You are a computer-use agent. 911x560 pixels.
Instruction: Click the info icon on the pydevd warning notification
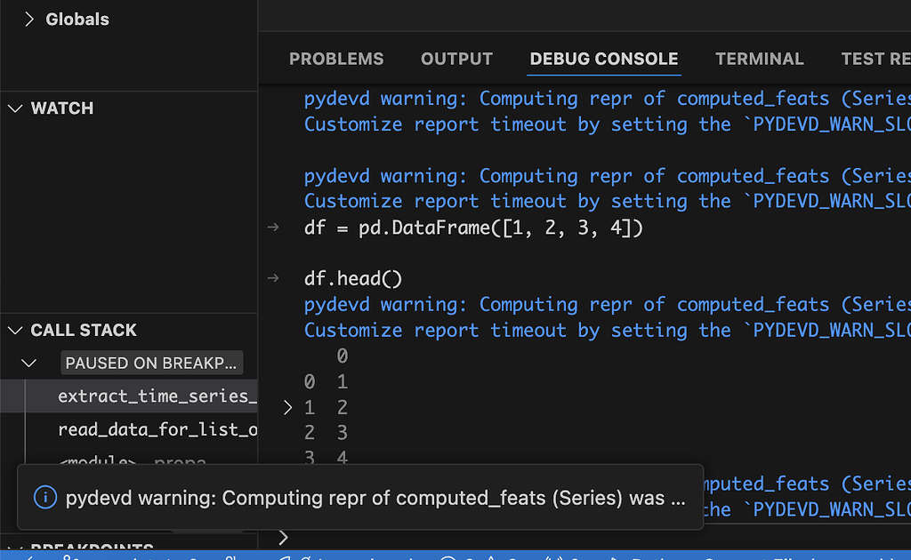pos(45,497)
